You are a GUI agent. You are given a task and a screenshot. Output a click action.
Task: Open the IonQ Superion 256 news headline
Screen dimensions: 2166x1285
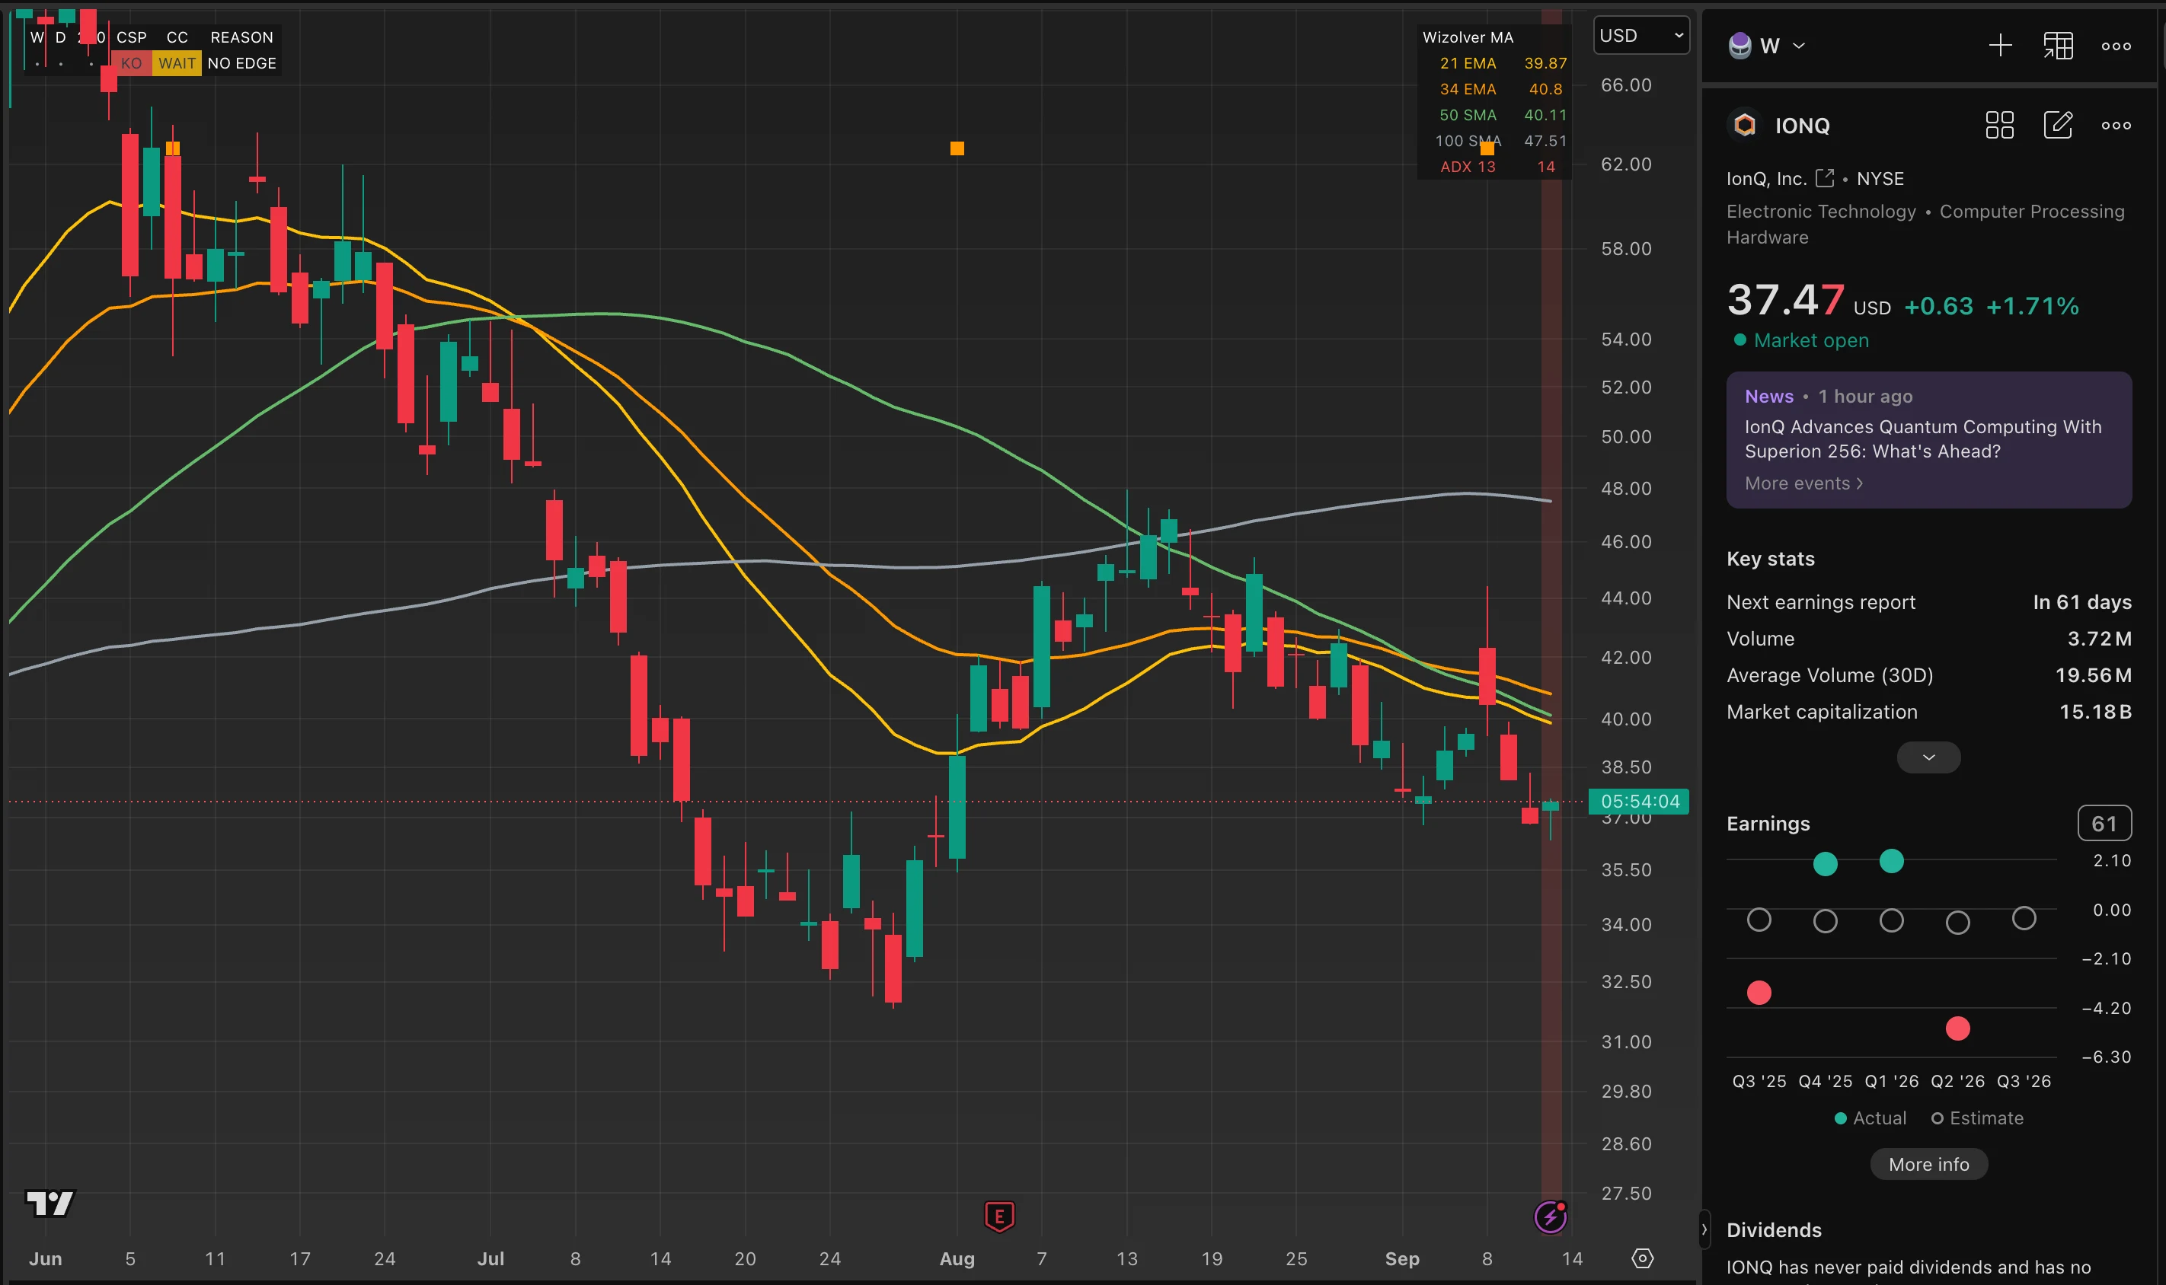tap(1922, 439)
